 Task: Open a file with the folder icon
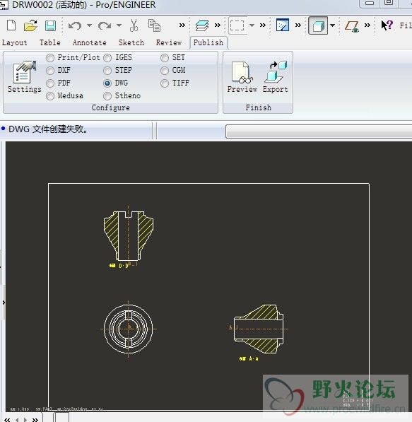pyautogui.click(x=30, y=25)
